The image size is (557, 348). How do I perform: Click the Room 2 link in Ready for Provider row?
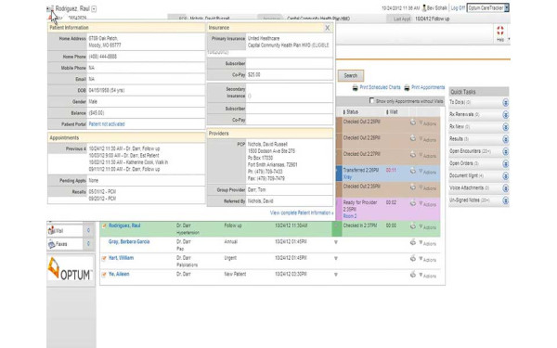(x=350, y=216)
